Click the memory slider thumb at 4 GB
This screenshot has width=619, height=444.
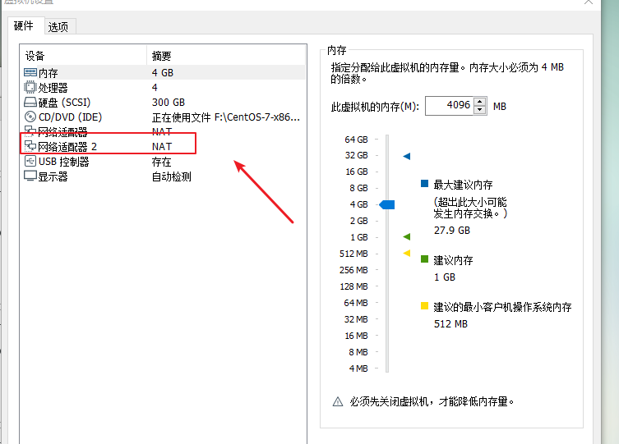[x=387, y=204]
